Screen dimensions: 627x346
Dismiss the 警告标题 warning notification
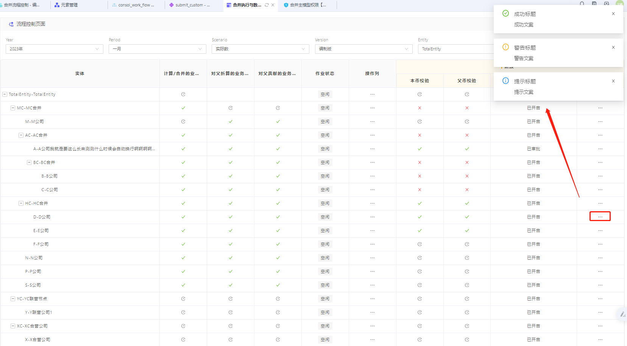point(613,47)
